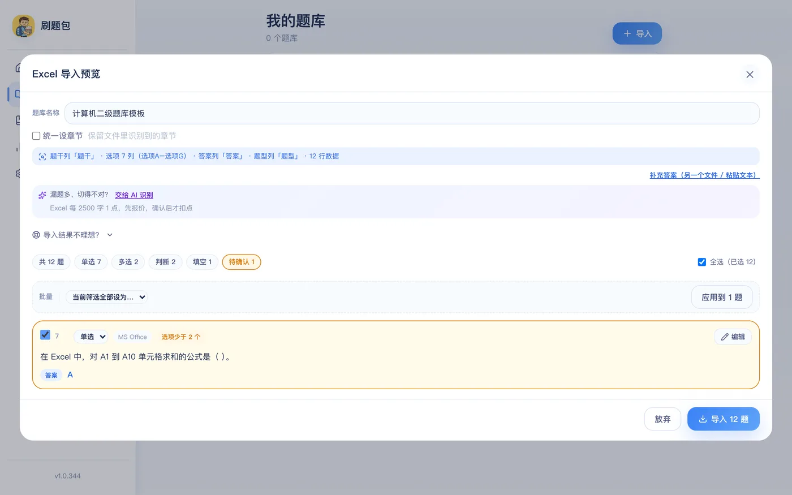792x495 pixels.
Task: Open the 交给 AI 识别 link
Action: point(134,195)
